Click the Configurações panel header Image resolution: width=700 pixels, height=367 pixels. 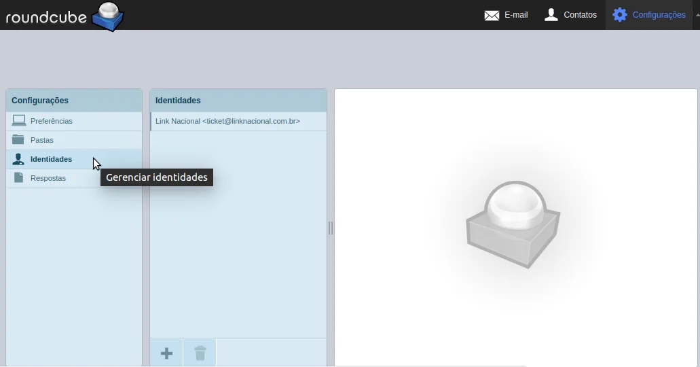coord(40,101)
